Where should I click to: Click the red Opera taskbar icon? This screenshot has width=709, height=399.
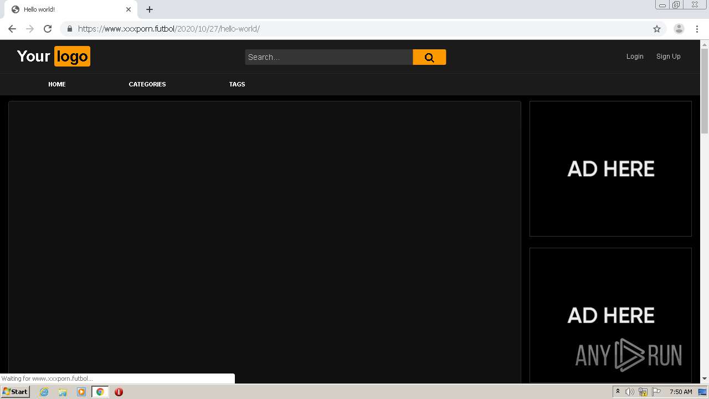(x=119, y=392)
